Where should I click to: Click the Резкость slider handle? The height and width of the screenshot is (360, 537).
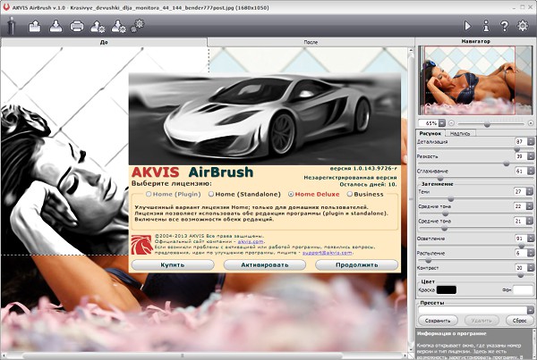pyautogui.click(x=507, y=163)
